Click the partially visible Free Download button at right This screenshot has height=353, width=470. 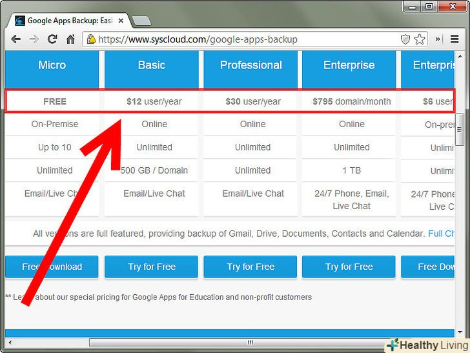(428, 267)
